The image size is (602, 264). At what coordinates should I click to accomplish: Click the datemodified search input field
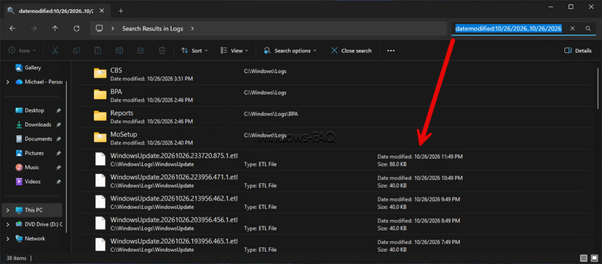click(x=509, y=28)
